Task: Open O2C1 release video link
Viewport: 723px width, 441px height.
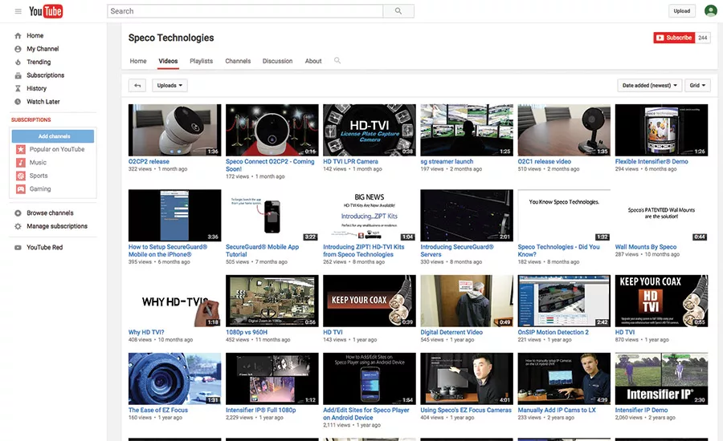Action: coord(544,162)
